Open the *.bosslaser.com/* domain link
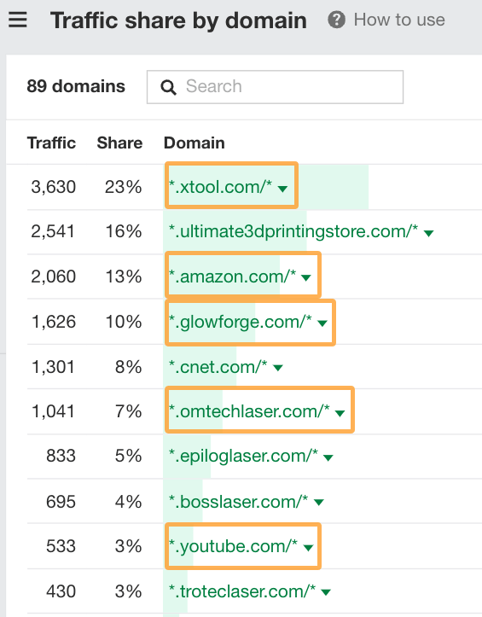The height and width of the screenshot is (617, 482). tap(238, 502)
